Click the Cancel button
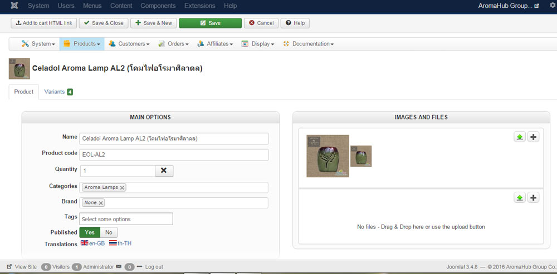Screen dimensions: 557x274 (x=261, y=23)
